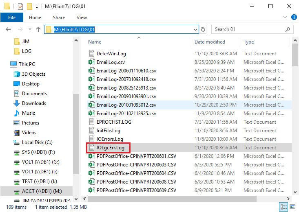The image size is (299, 212).
Task: Switch to the Share ribbon tab
Action: coord(59,17)
